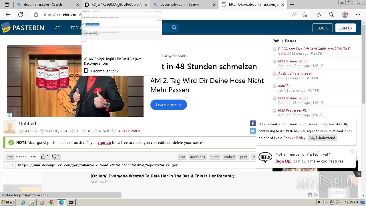View the raw paste

(x=182, y=157)
